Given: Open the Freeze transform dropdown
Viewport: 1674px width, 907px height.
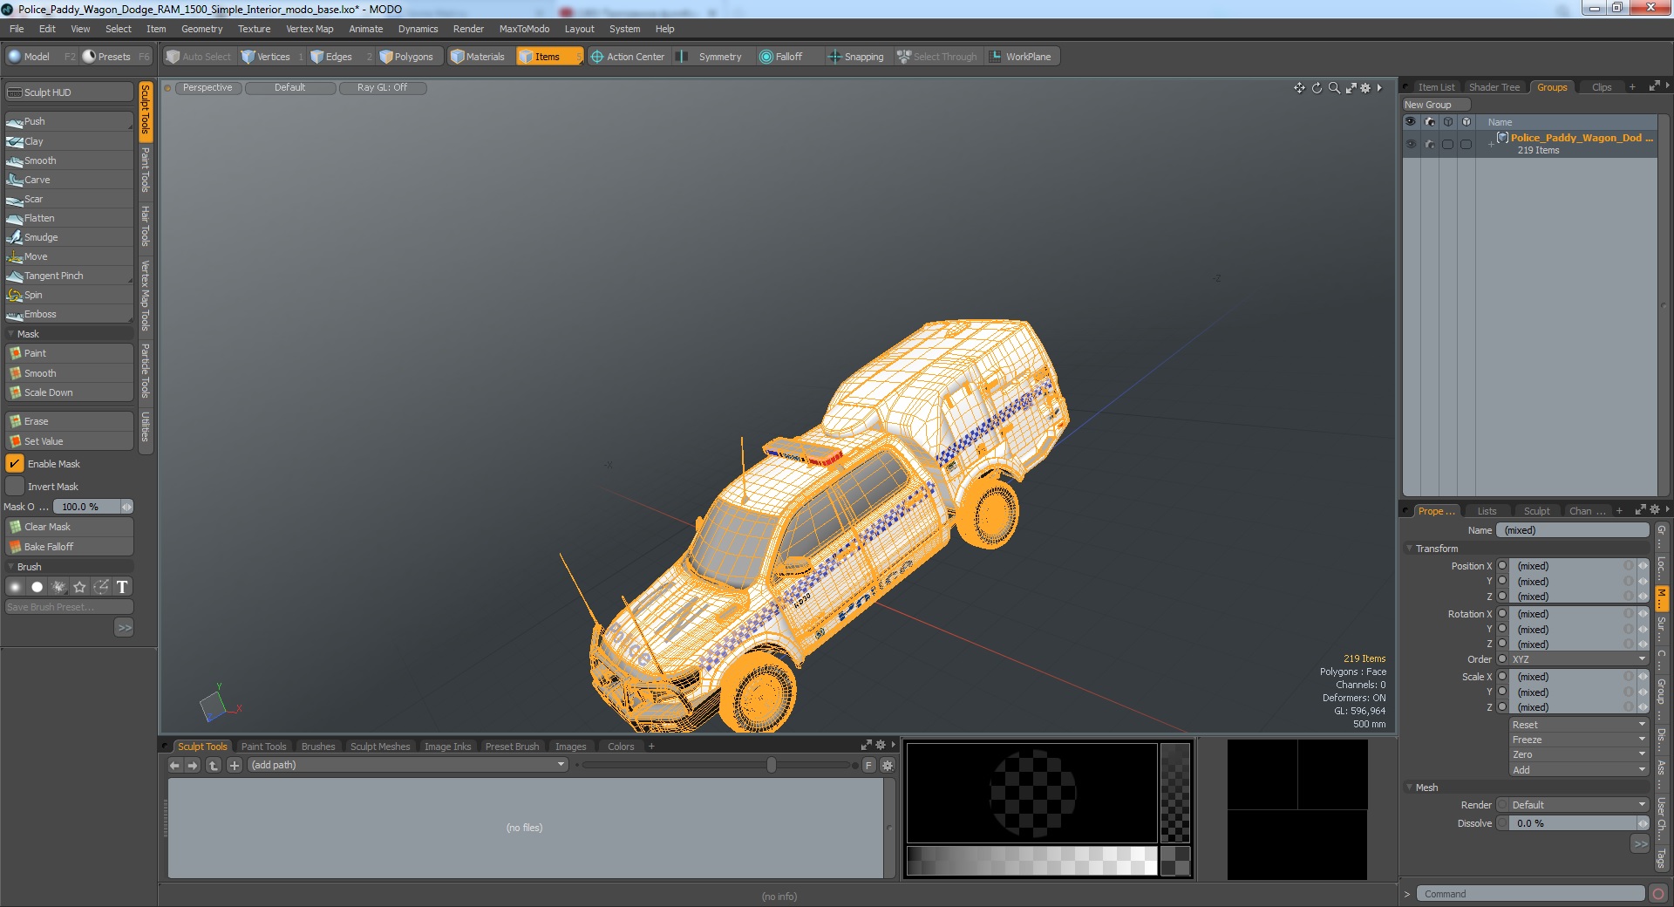Looking at the screenshot, I should tap(1578, 740).
